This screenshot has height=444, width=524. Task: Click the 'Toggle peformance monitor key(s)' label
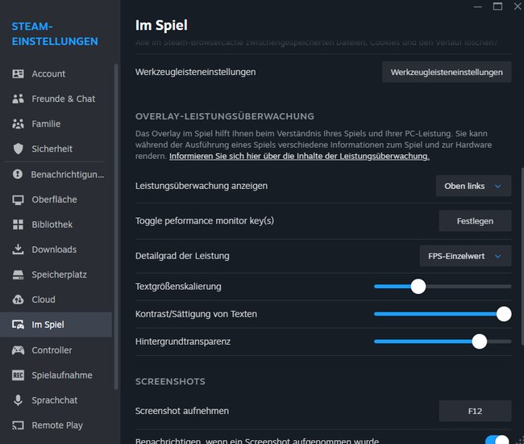(205, 221)
